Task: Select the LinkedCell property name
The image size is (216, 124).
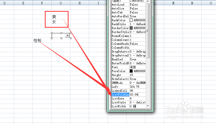Action: tap(120, 91)
